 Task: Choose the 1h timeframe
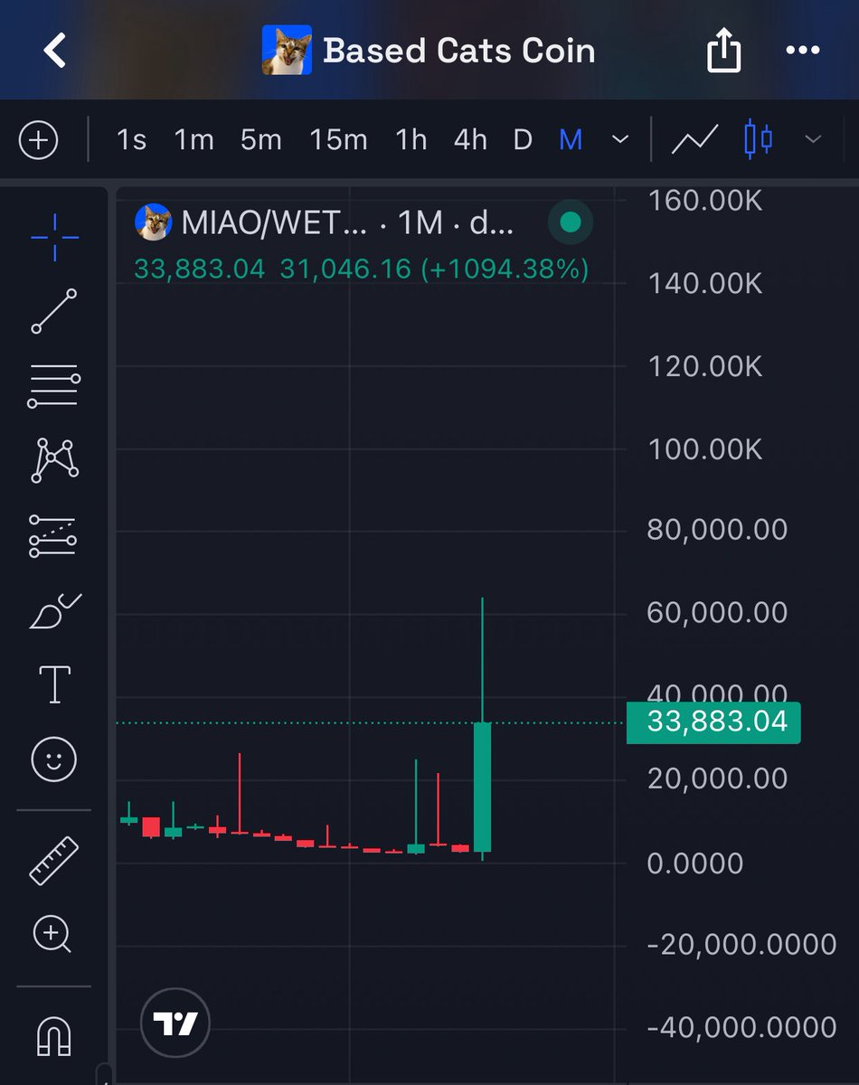pos(411,140)
